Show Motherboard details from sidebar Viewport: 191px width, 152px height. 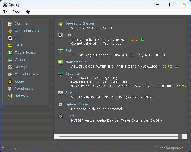[25, 52]
